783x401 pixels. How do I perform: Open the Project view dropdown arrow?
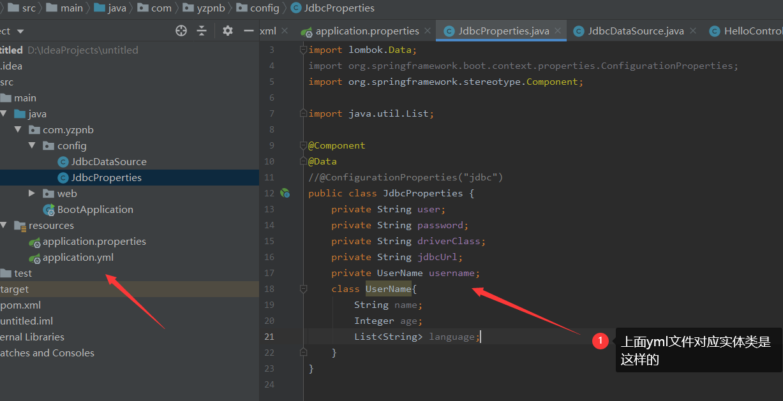point(20,31)
